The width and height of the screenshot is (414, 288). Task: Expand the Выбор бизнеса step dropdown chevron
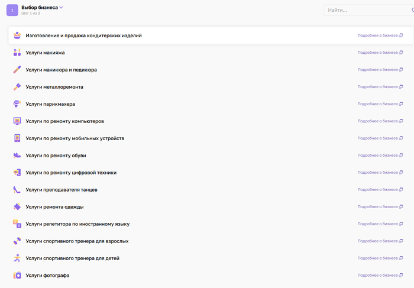pos(62,8)
